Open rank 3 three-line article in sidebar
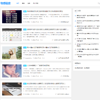 (x=88, y=28)
